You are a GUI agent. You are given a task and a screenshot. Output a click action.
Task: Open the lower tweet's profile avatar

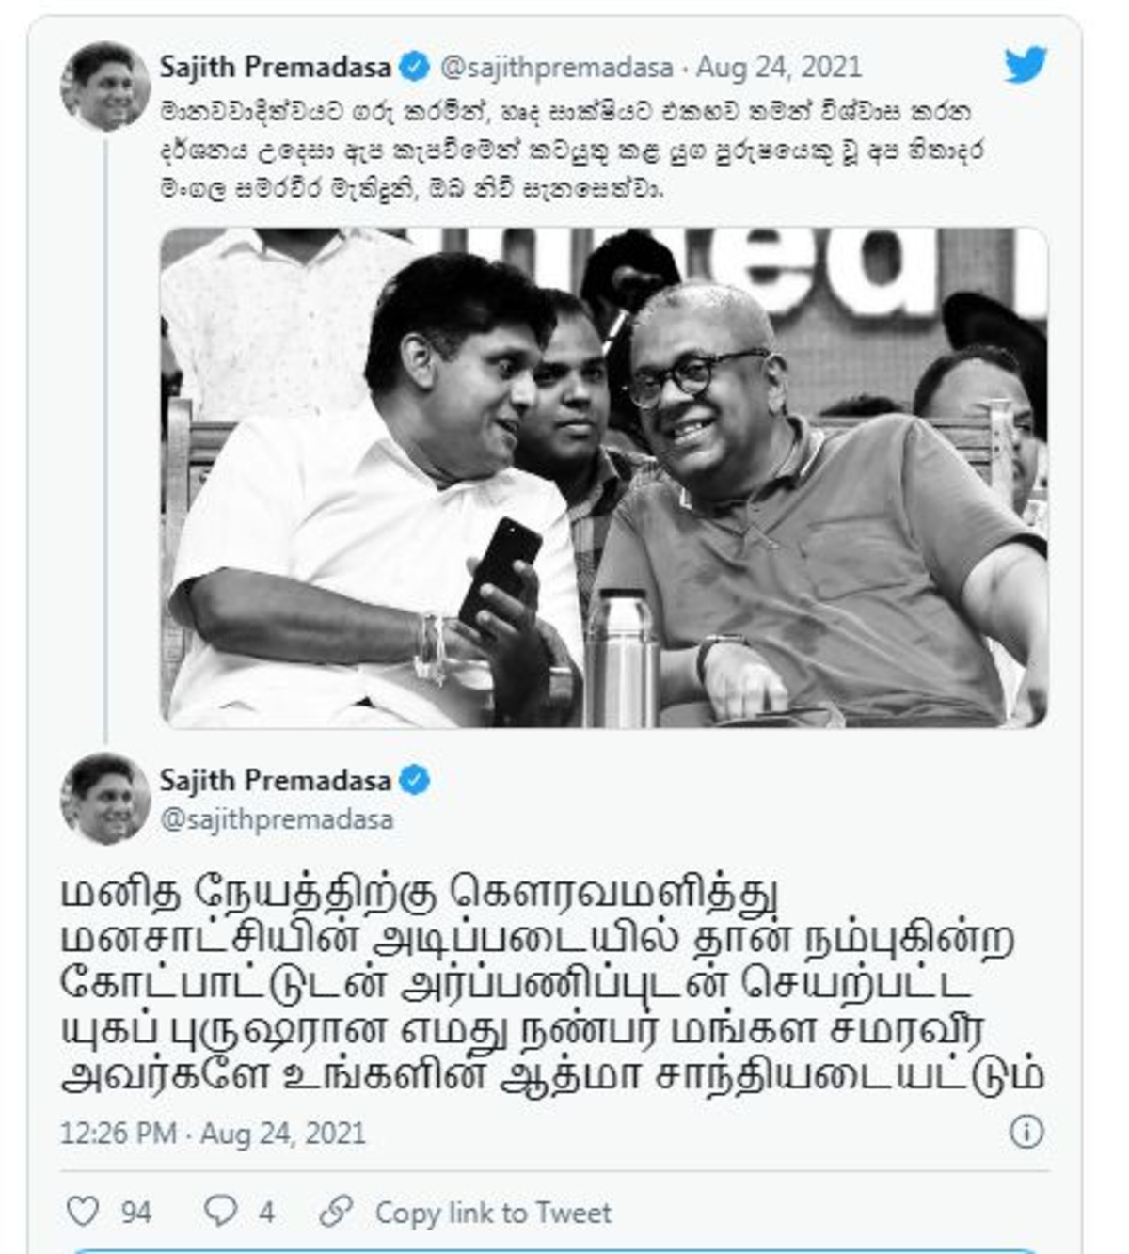(x=105, y=800)
